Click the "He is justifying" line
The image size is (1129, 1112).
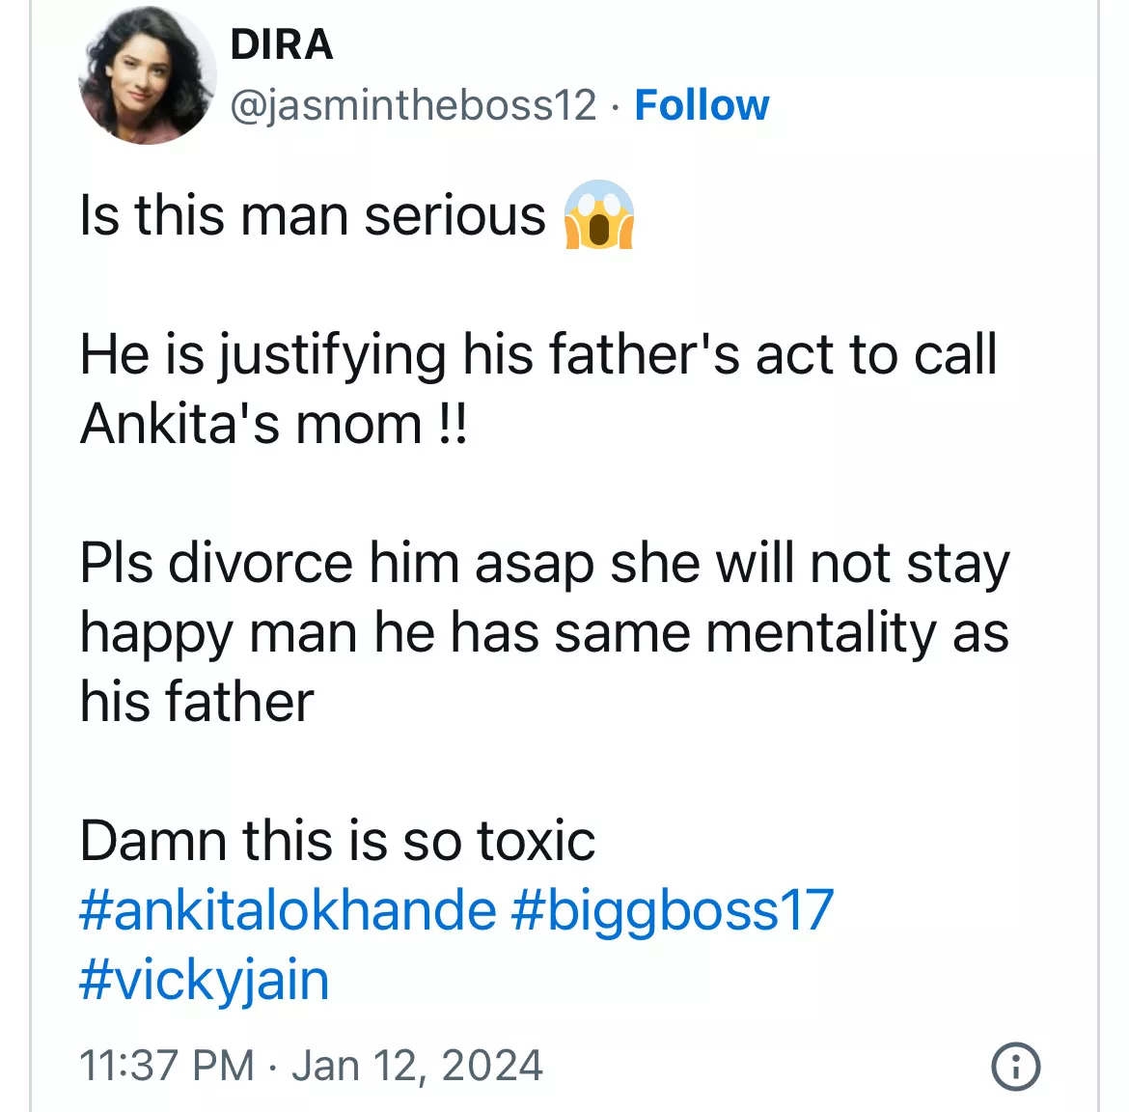[x=537, y=353]
